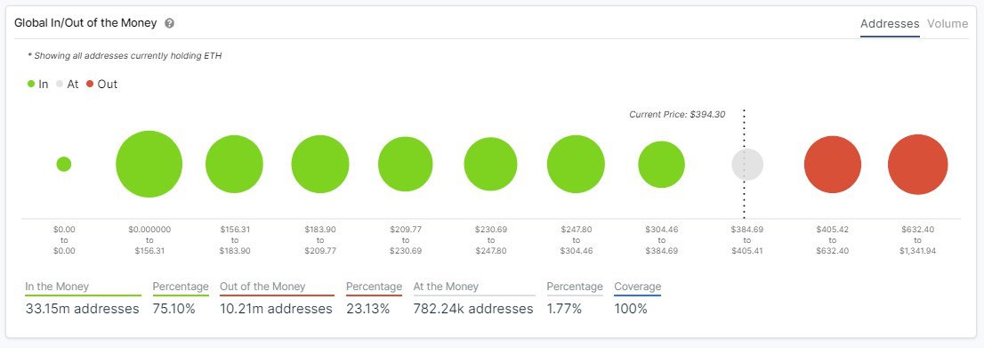This screenshot has height=348, width=984.
Task: Click the $632.40 to $1,341.94 axis label
Action: (x=917, y=240)
